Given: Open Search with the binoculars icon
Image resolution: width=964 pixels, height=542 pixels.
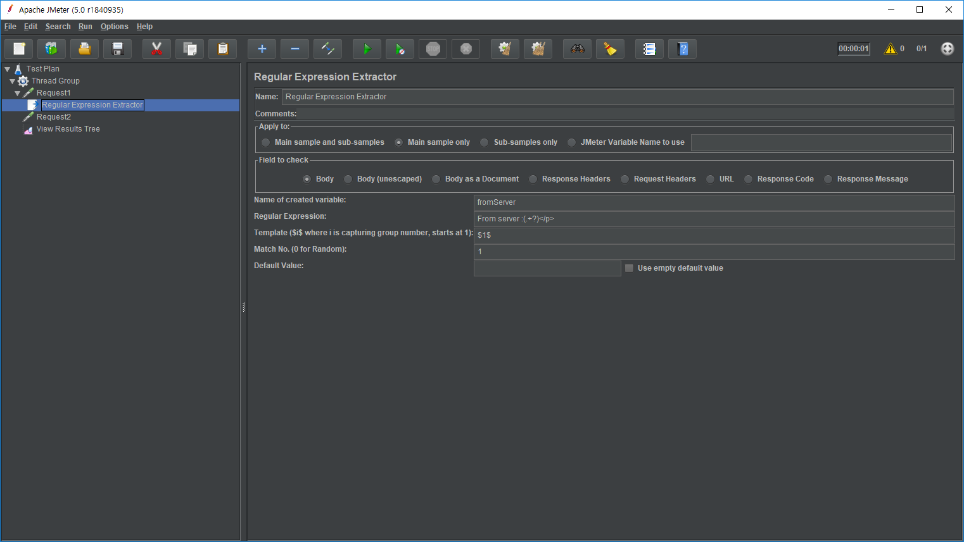Looking at the screenshot, I should click(577, 49).
